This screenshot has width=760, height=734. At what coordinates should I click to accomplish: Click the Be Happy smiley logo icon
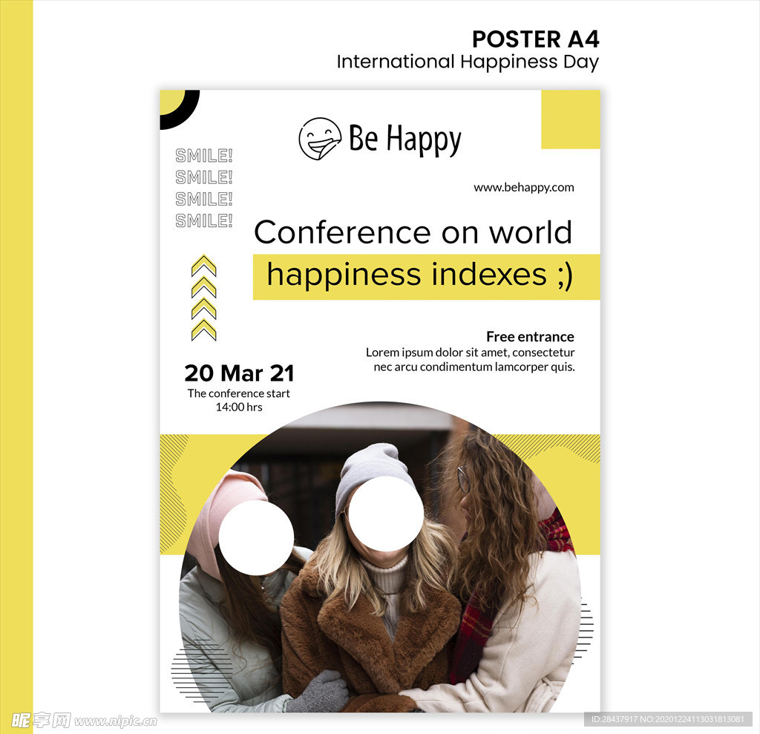[x=320, y=139]
